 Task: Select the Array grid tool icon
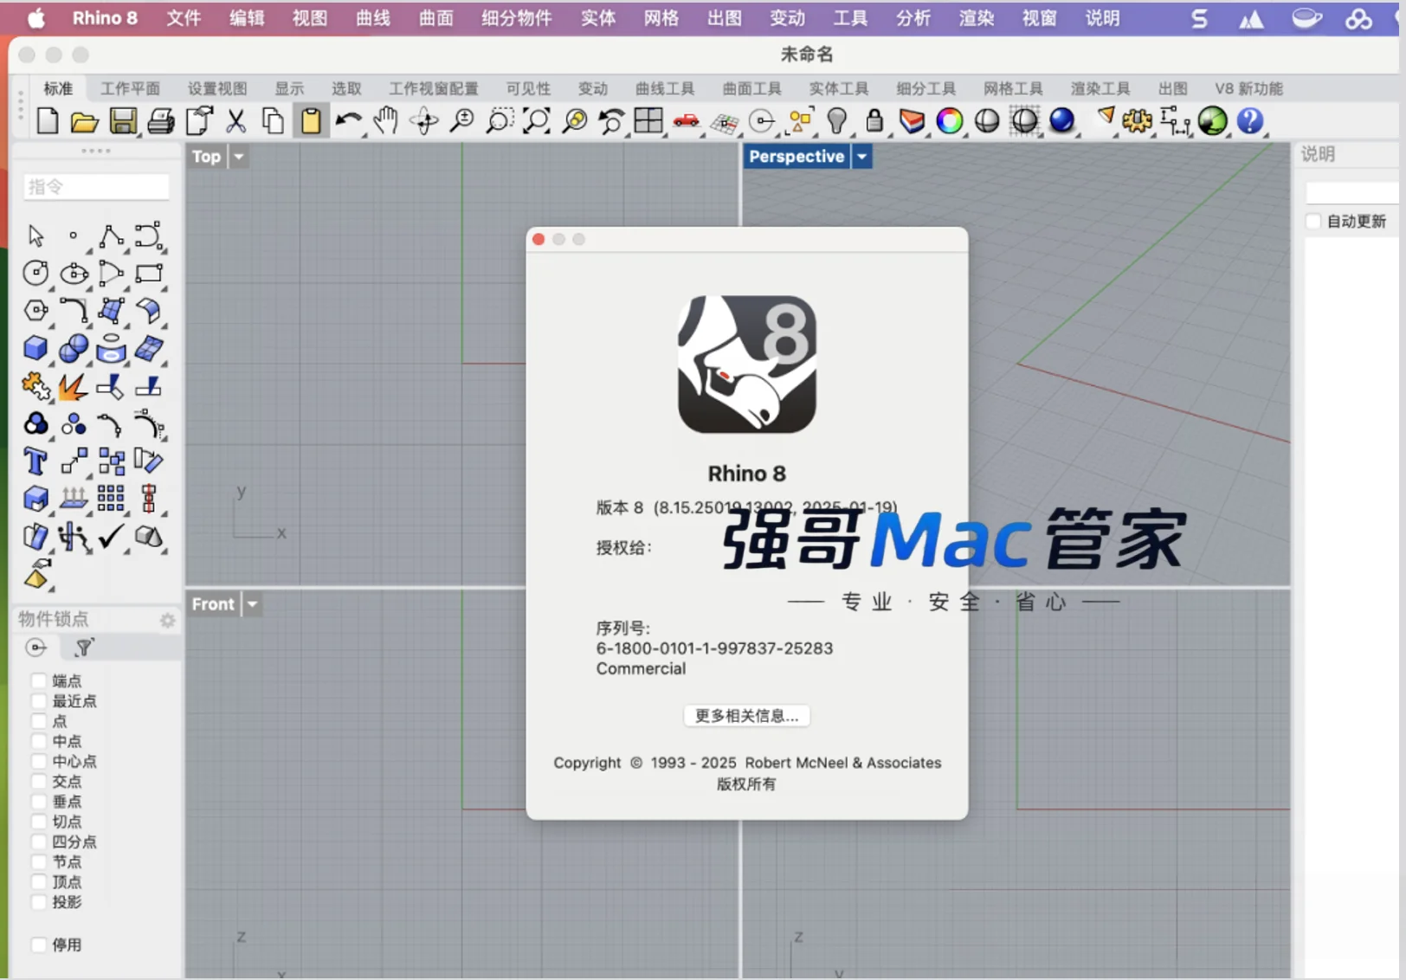click(x=111, y=499)
